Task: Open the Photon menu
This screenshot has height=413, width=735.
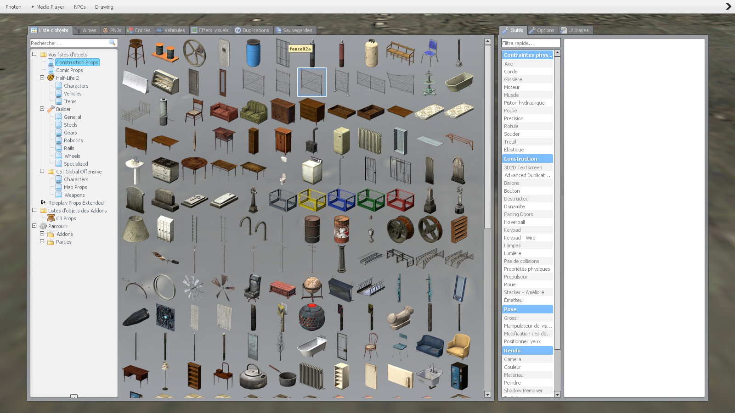Action: point(13,7)
